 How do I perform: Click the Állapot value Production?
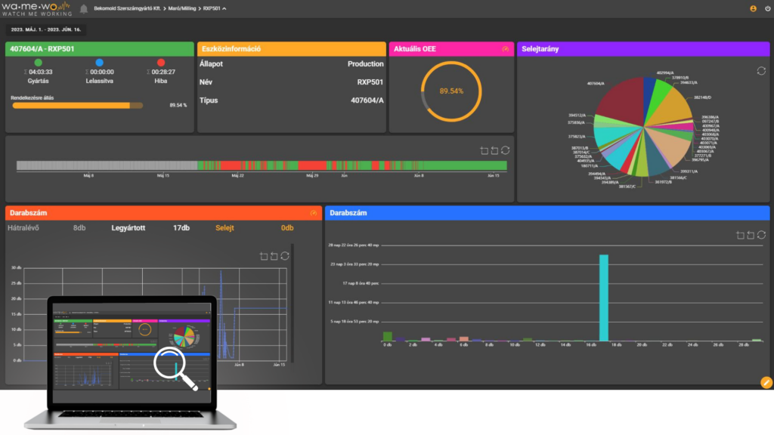tap(365, 64)
